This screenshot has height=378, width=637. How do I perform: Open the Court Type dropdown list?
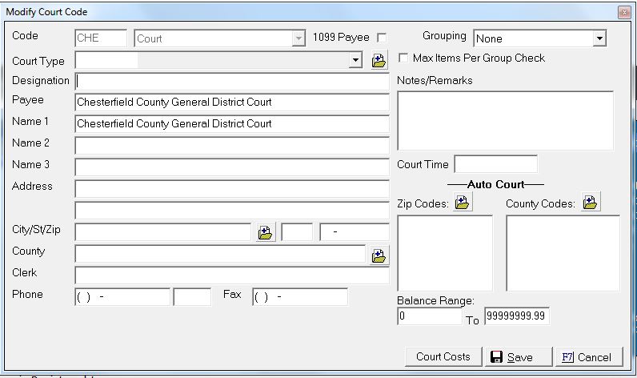coord(355,60)
